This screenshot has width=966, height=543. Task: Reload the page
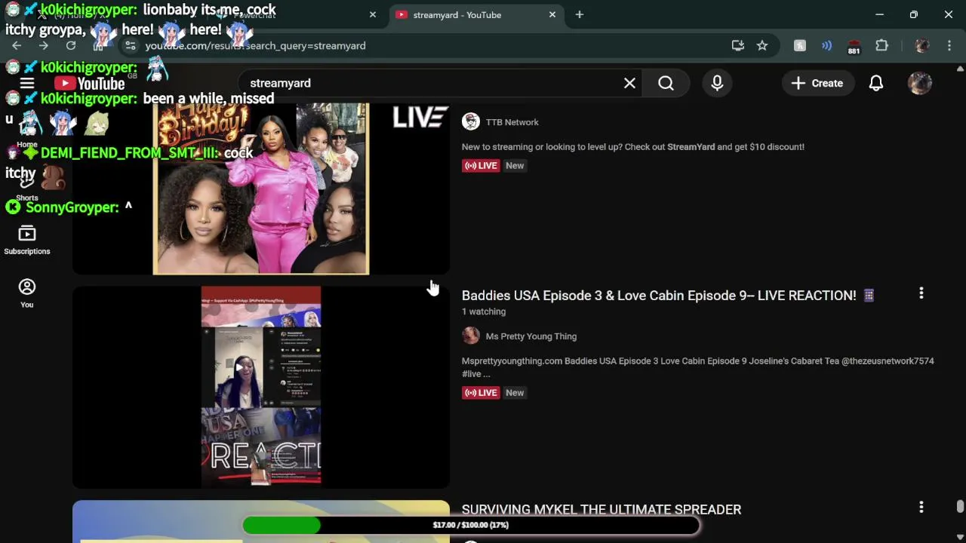pyautogui.click(x=71, y=45)
